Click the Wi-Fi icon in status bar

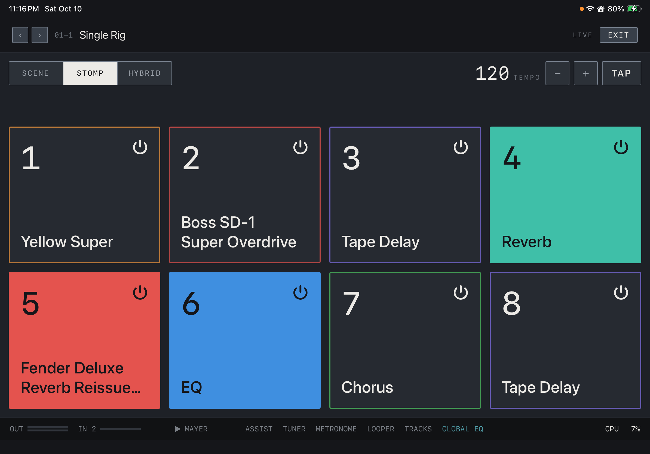[x=590, y=9]
